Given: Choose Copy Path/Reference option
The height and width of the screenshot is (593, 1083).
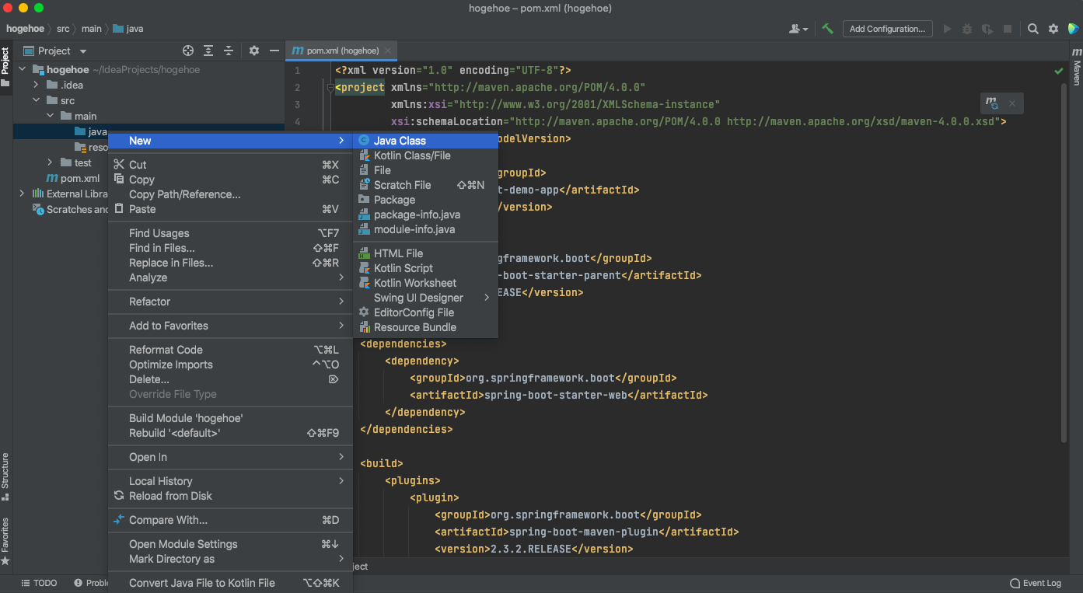Looking at the screenshot, I should [230, 194].
